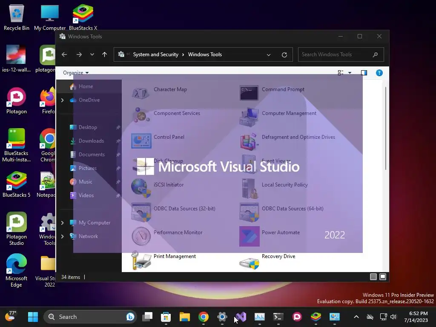
Task: Open File Explorer from taskbar
Action: (x=185, y=317)
